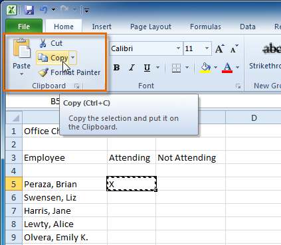Image resolution: width=281 pixels, height=245 pixels.
Task: Toggle Underline formatting
Action: pos(147,68)
